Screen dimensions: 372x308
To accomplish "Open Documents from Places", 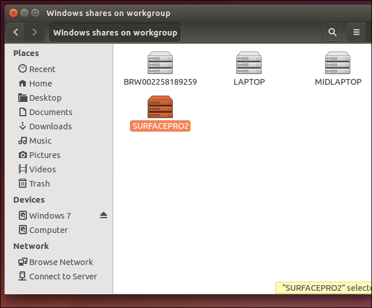I will click(x=50, y=112).
